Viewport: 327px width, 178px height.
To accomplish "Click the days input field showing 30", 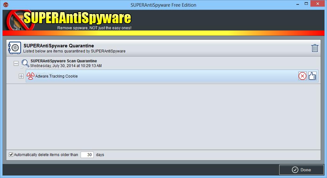I will pyautogui.click(x=87, y=155).
